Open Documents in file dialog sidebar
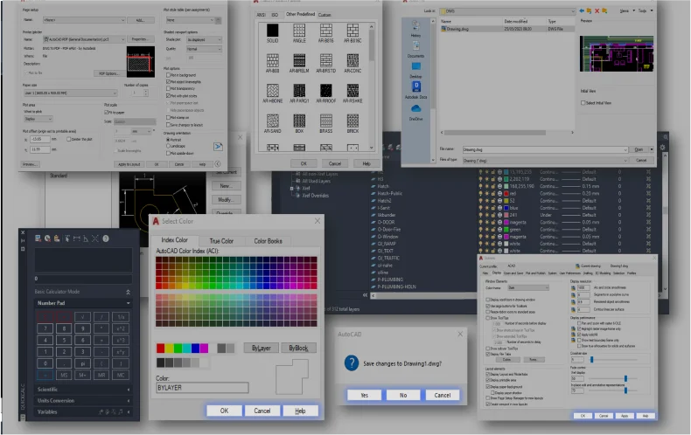691x435 pixels. 415,49
